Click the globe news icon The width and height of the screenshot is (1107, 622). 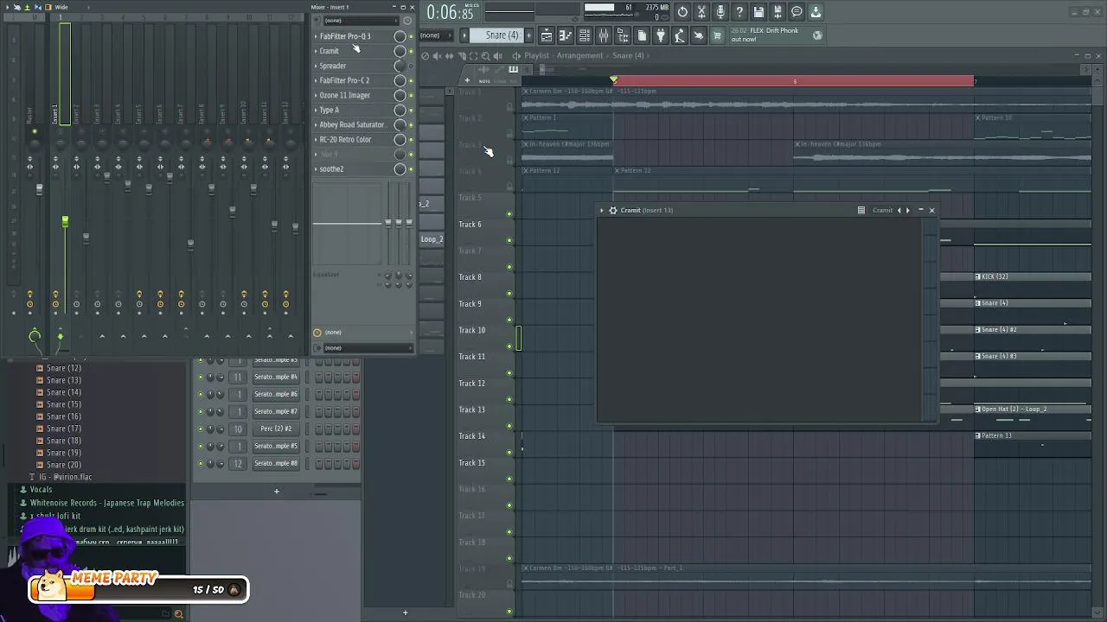point(817,35)
